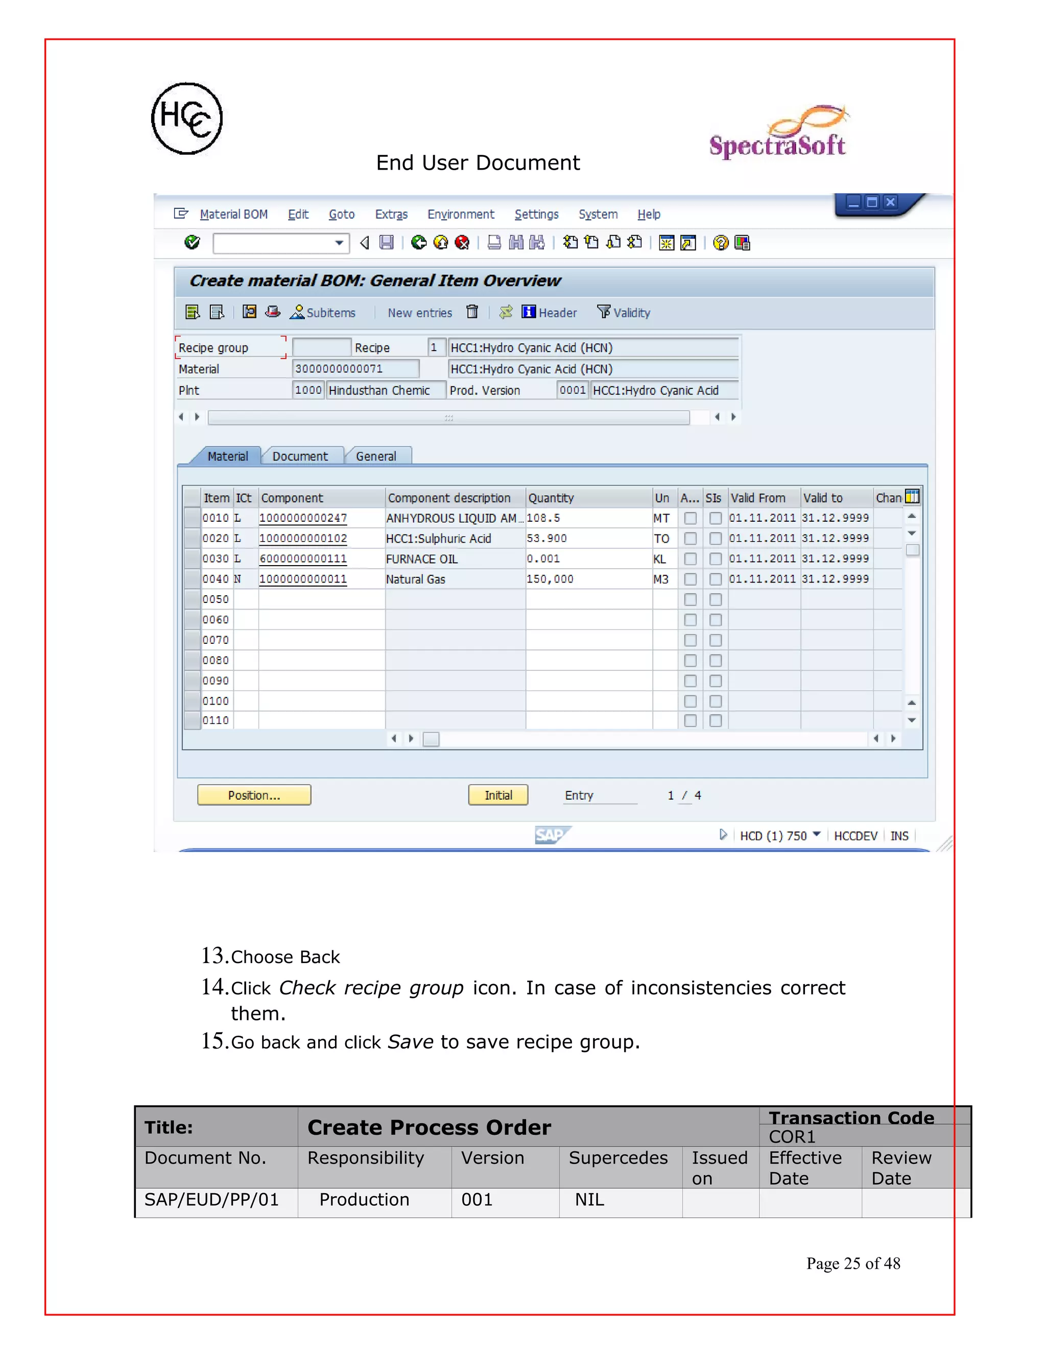This screenshot has width=1046, height=1354.
Task: Click the New entries button
Action: click(420, 313)
